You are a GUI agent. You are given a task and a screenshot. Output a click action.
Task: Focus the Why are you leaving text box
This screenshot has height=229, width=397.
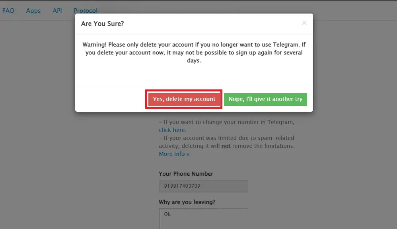[203, 218]
